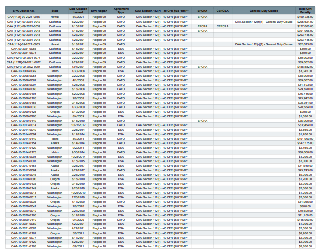This screenshot has width=321, height=250.
Task: Click the Agreement Type column header
Action: coord(121,10)
